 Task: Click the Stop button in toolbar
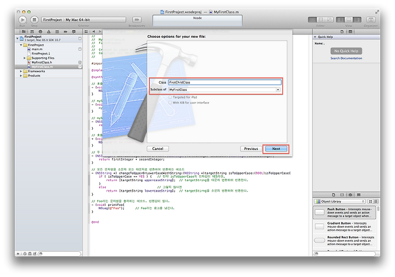tap(34, 20)
